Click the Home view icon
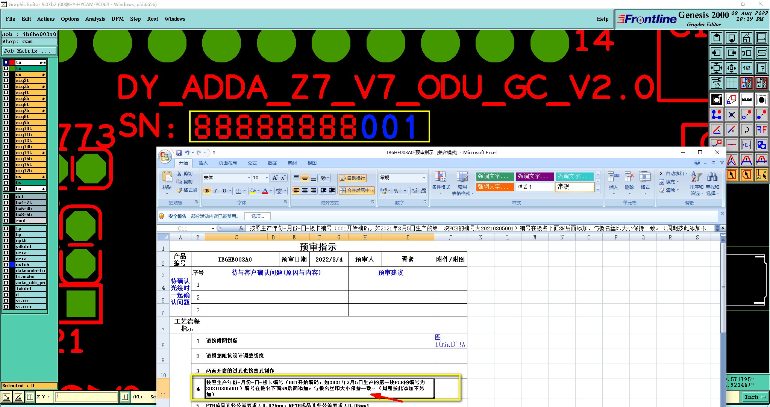The height and width of the screenshot is (407, 770). (x=746, y=38)
